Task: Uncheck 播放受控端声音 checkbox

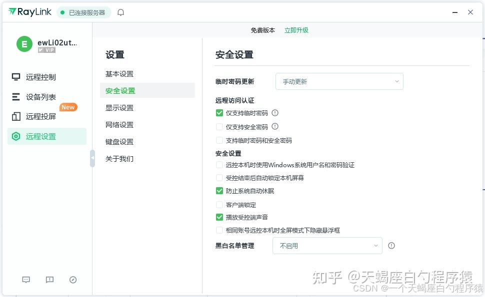Action: click(x=219, y=217)
